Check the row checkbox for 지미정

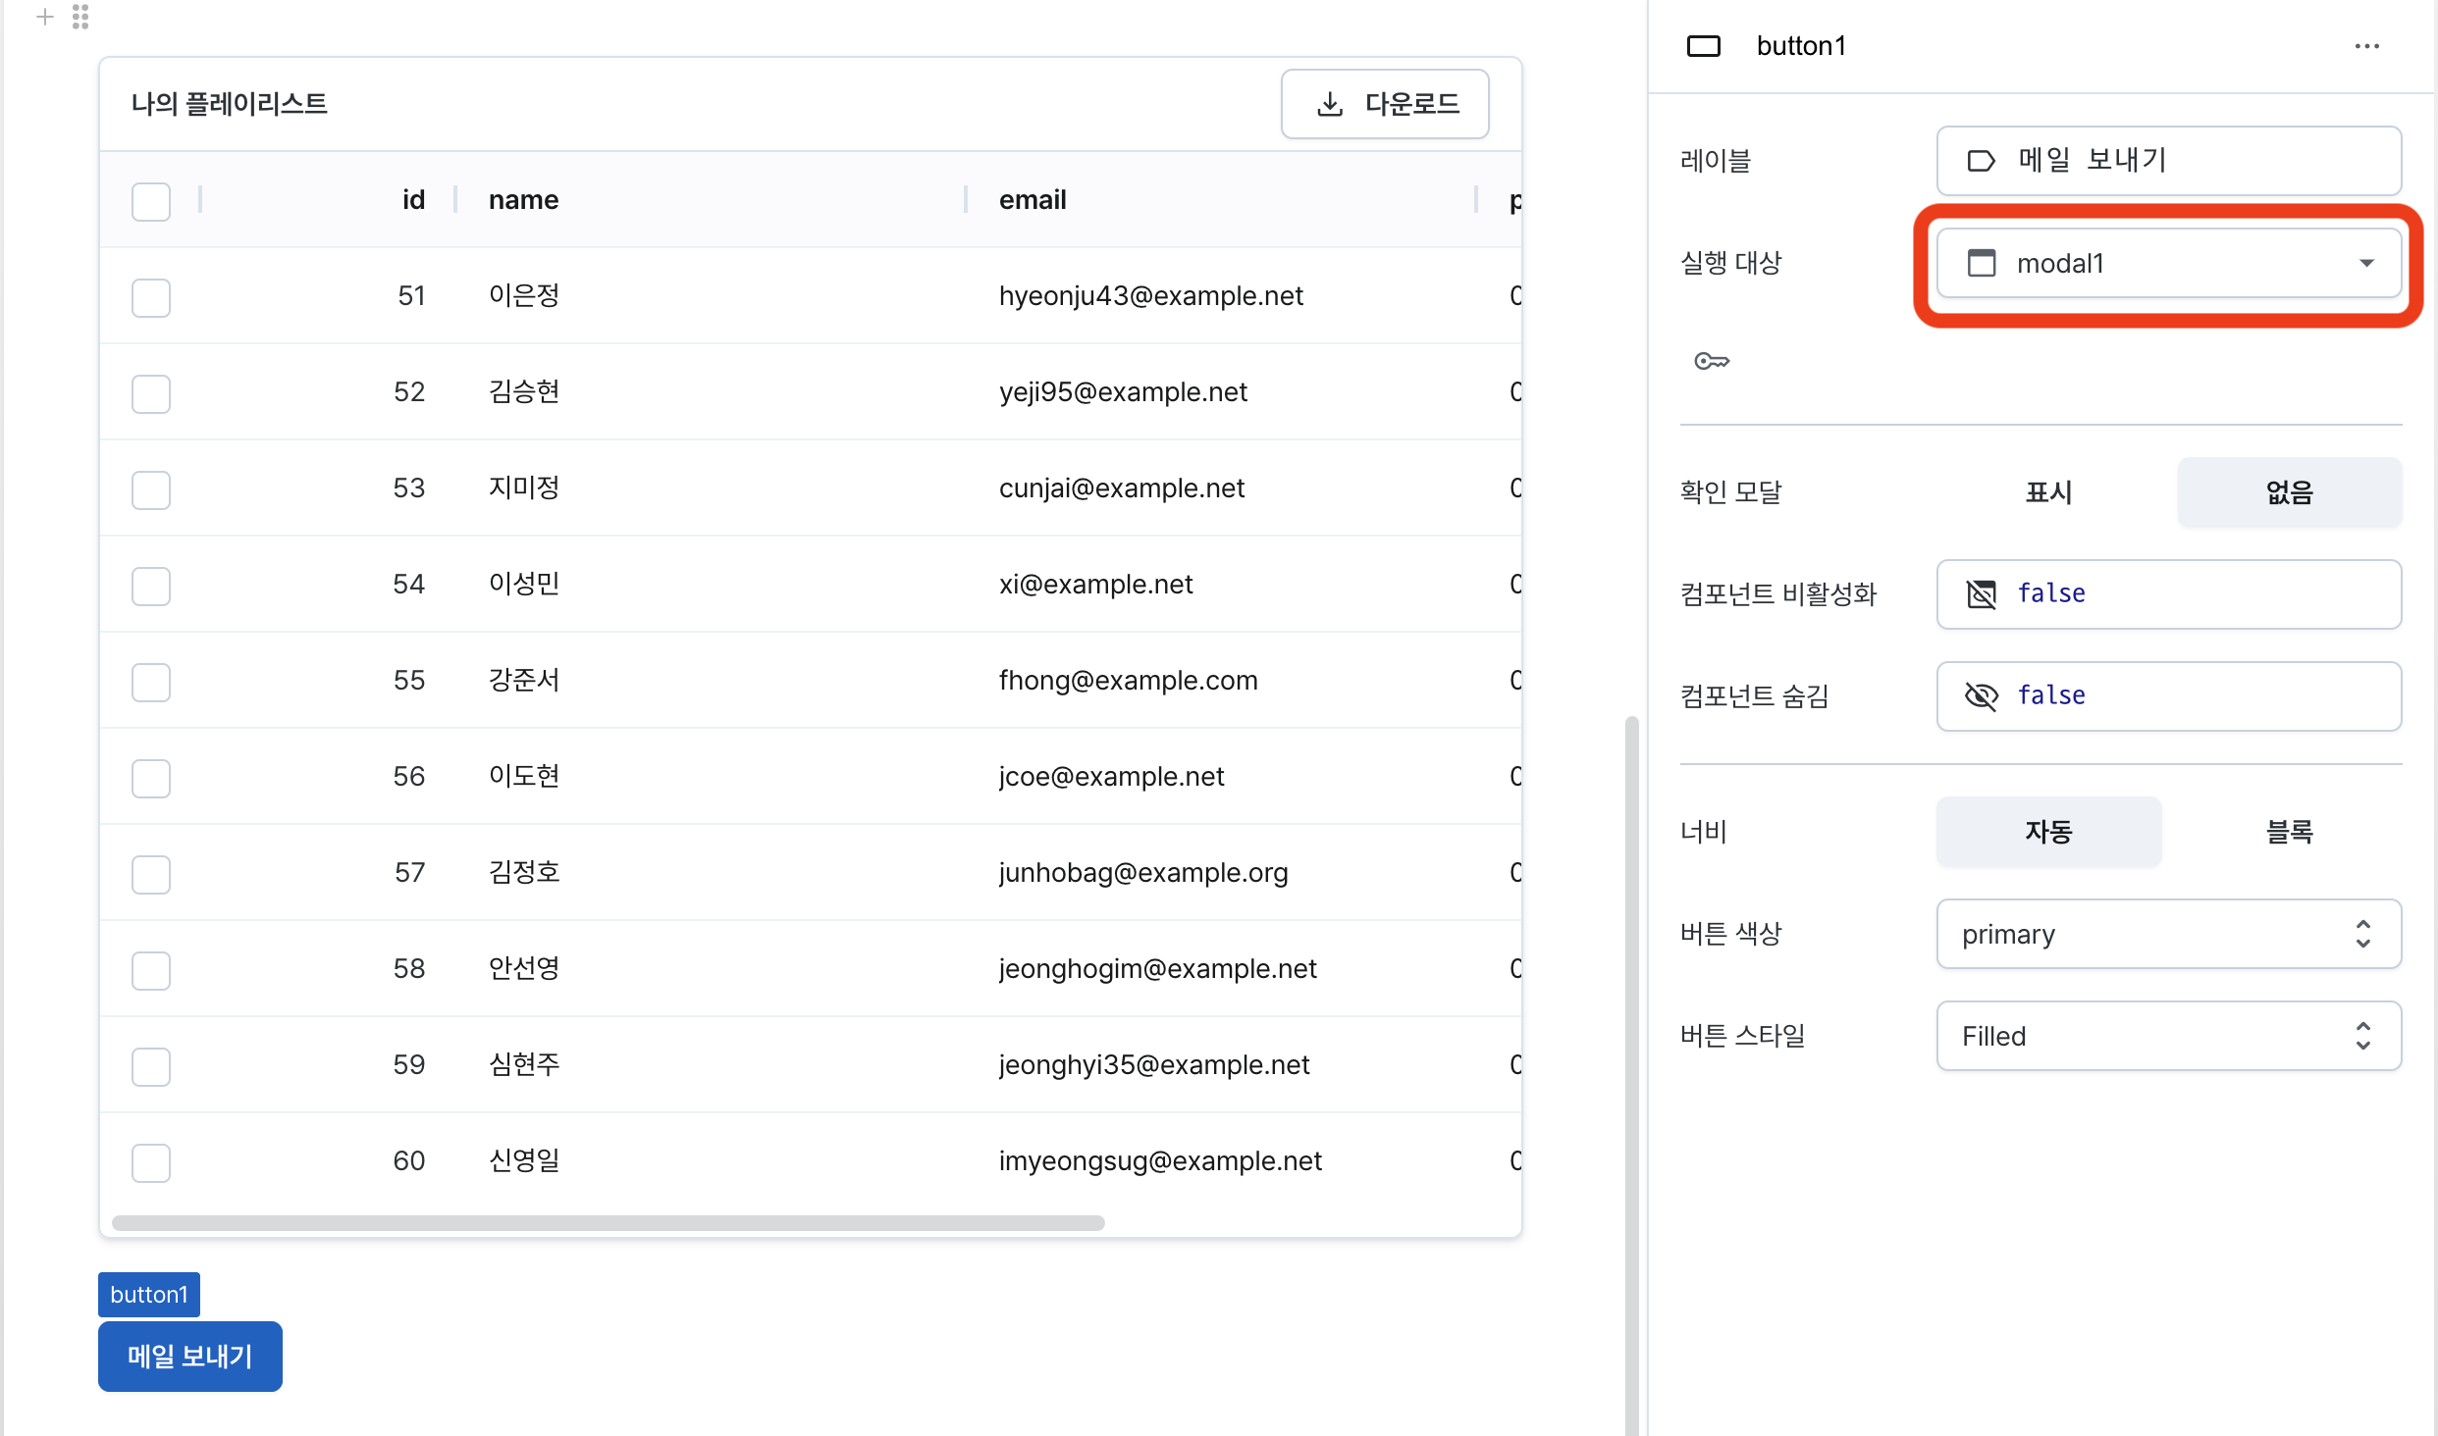(x=151, y=489)
